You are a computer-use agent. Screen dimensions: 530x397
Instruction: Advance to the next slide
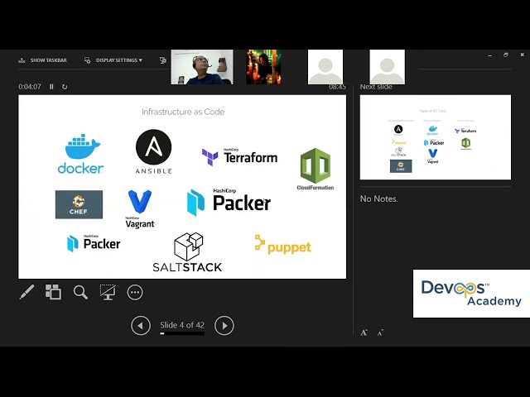(x=224, y=325)
